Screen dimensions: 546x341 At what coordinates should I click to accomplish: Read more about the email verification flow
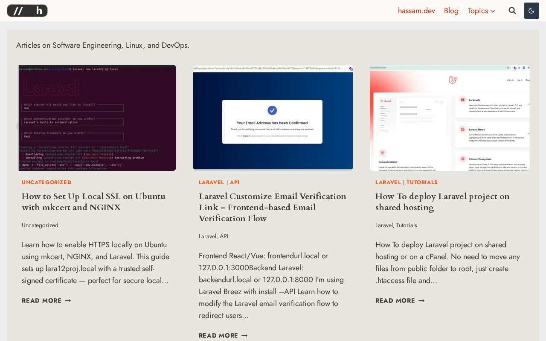click(224, 335)
